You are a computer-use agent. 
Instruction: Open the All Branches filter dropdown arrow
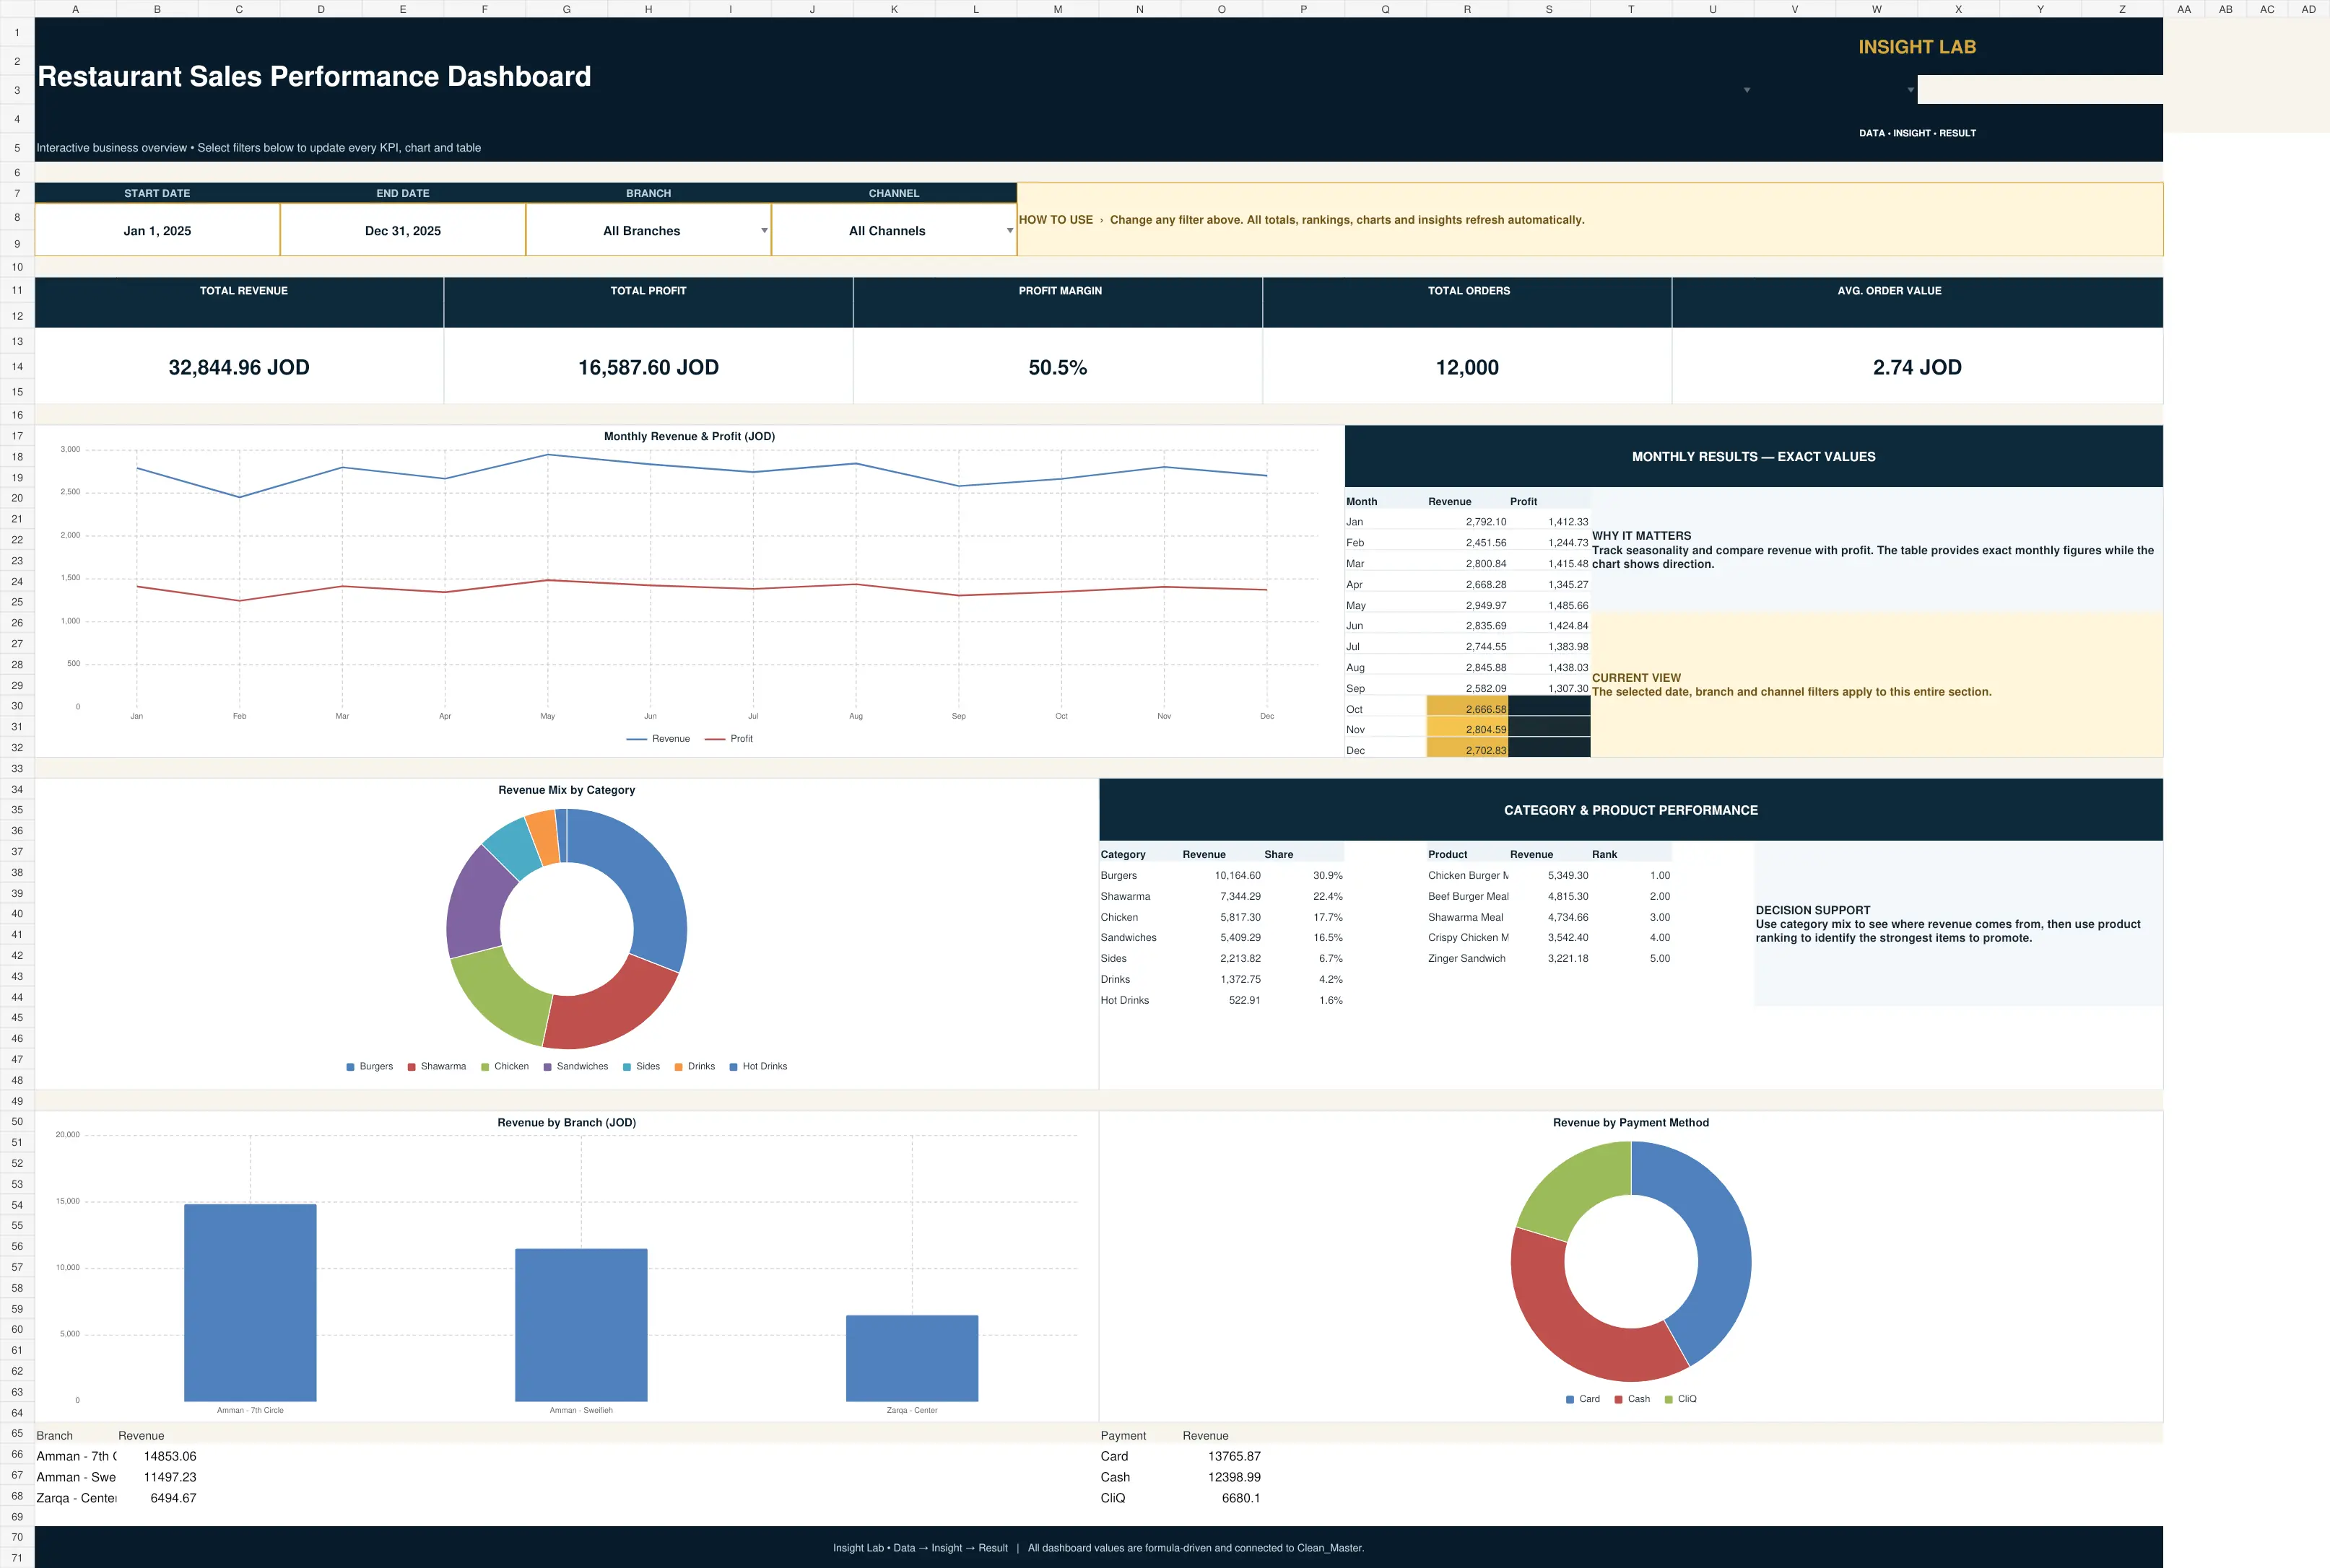pos(765,231)
